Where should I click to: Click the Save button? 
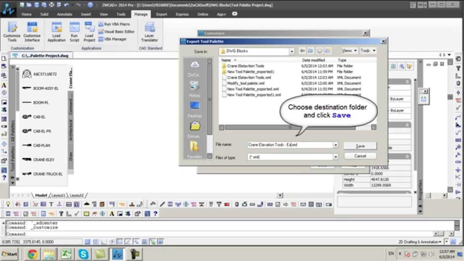[x=360, y=146]
